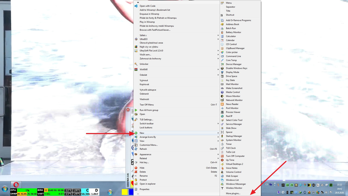The image size is (348, 196).
Task: Click the yellow square on taskbar
Action: click(125, 192)
